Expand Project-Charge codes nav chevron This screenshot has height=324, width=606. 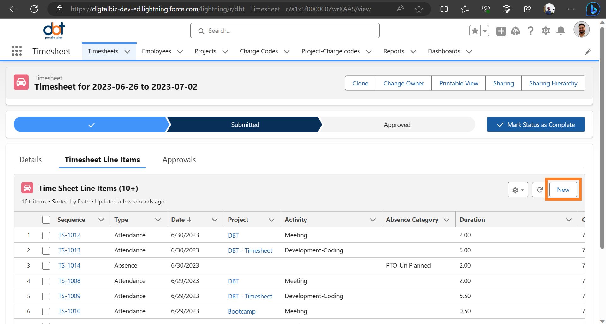tap(369, 52)
